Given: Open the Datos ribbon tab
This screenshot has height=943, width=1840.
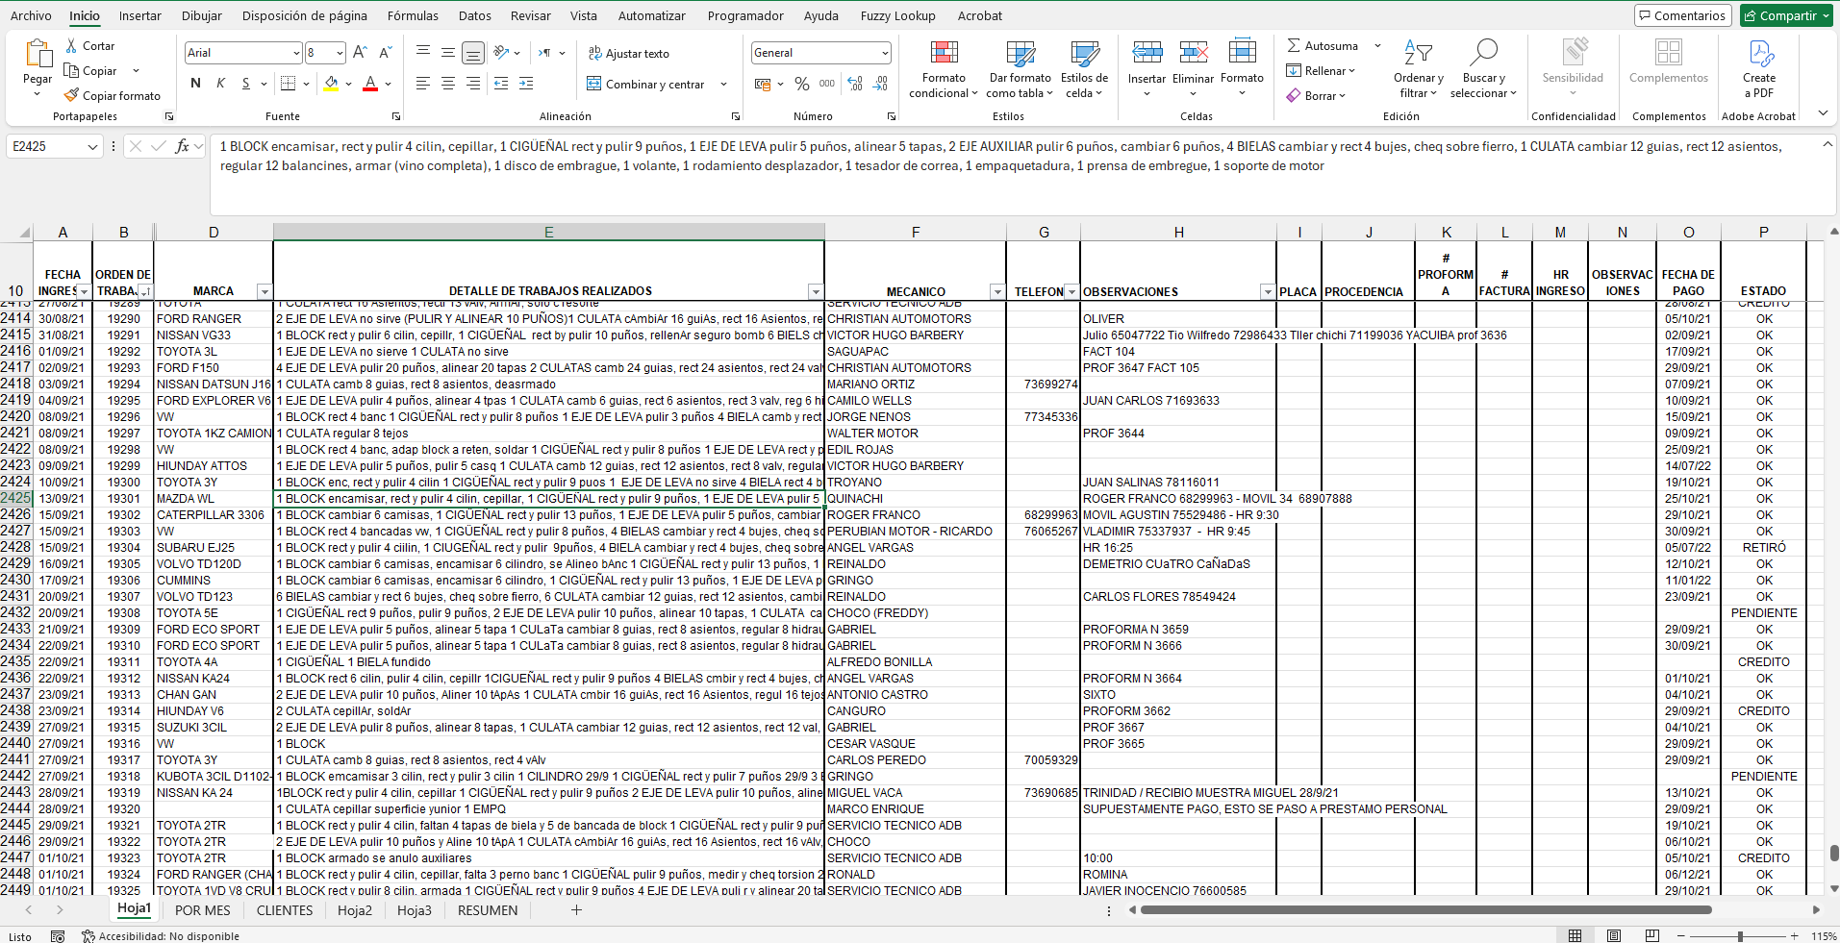Looking at the screenshot, I should pyautogui.click(x=475, y=15).
